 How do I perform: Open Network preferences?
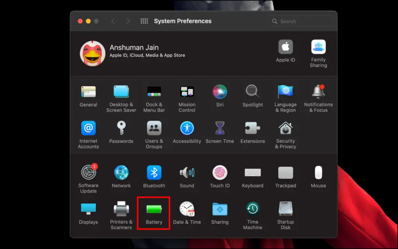coord(121,172)
